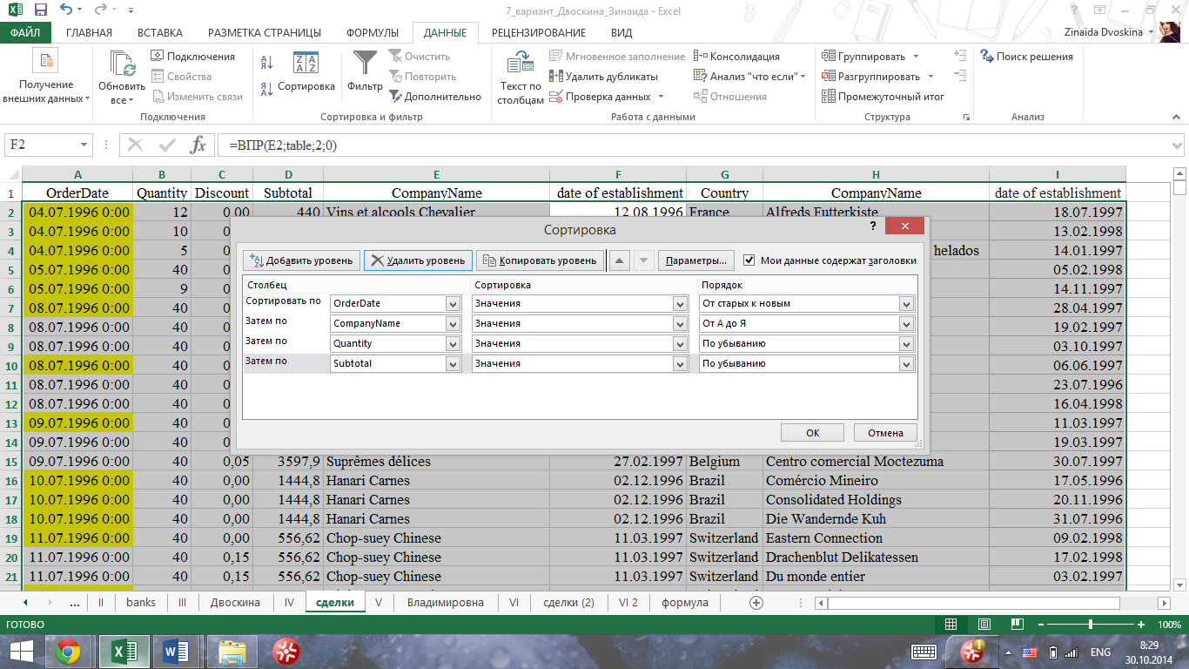This screenshot has width=1189, height=669.
Task: Toggle Мои данные содержат заголовки checkbox
Action: [x=749, y=260]
